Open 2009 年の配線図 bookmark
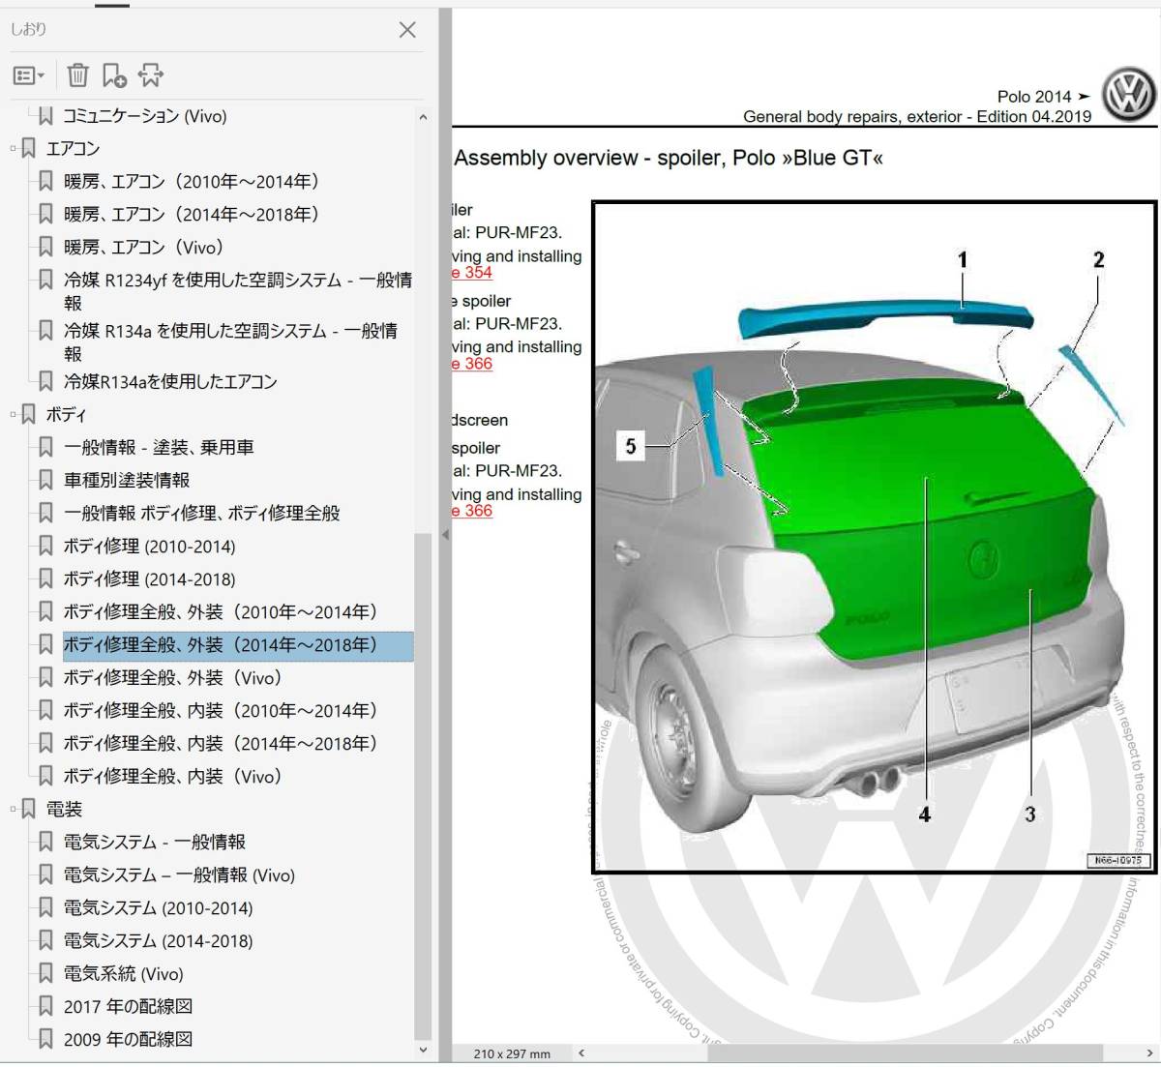 [x=129, y=1040]
